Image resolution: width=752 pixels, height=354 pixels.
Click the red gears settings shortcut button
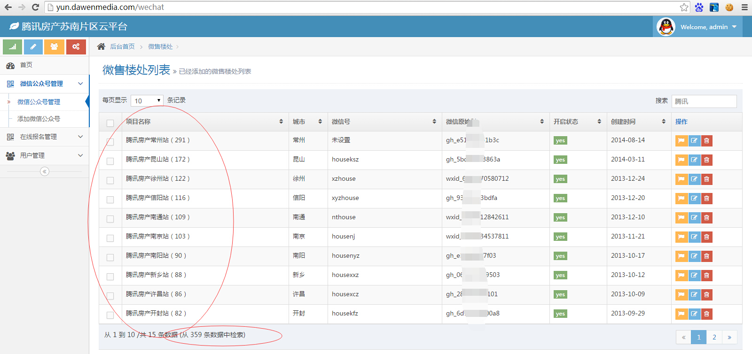click(x=76, y=47)
